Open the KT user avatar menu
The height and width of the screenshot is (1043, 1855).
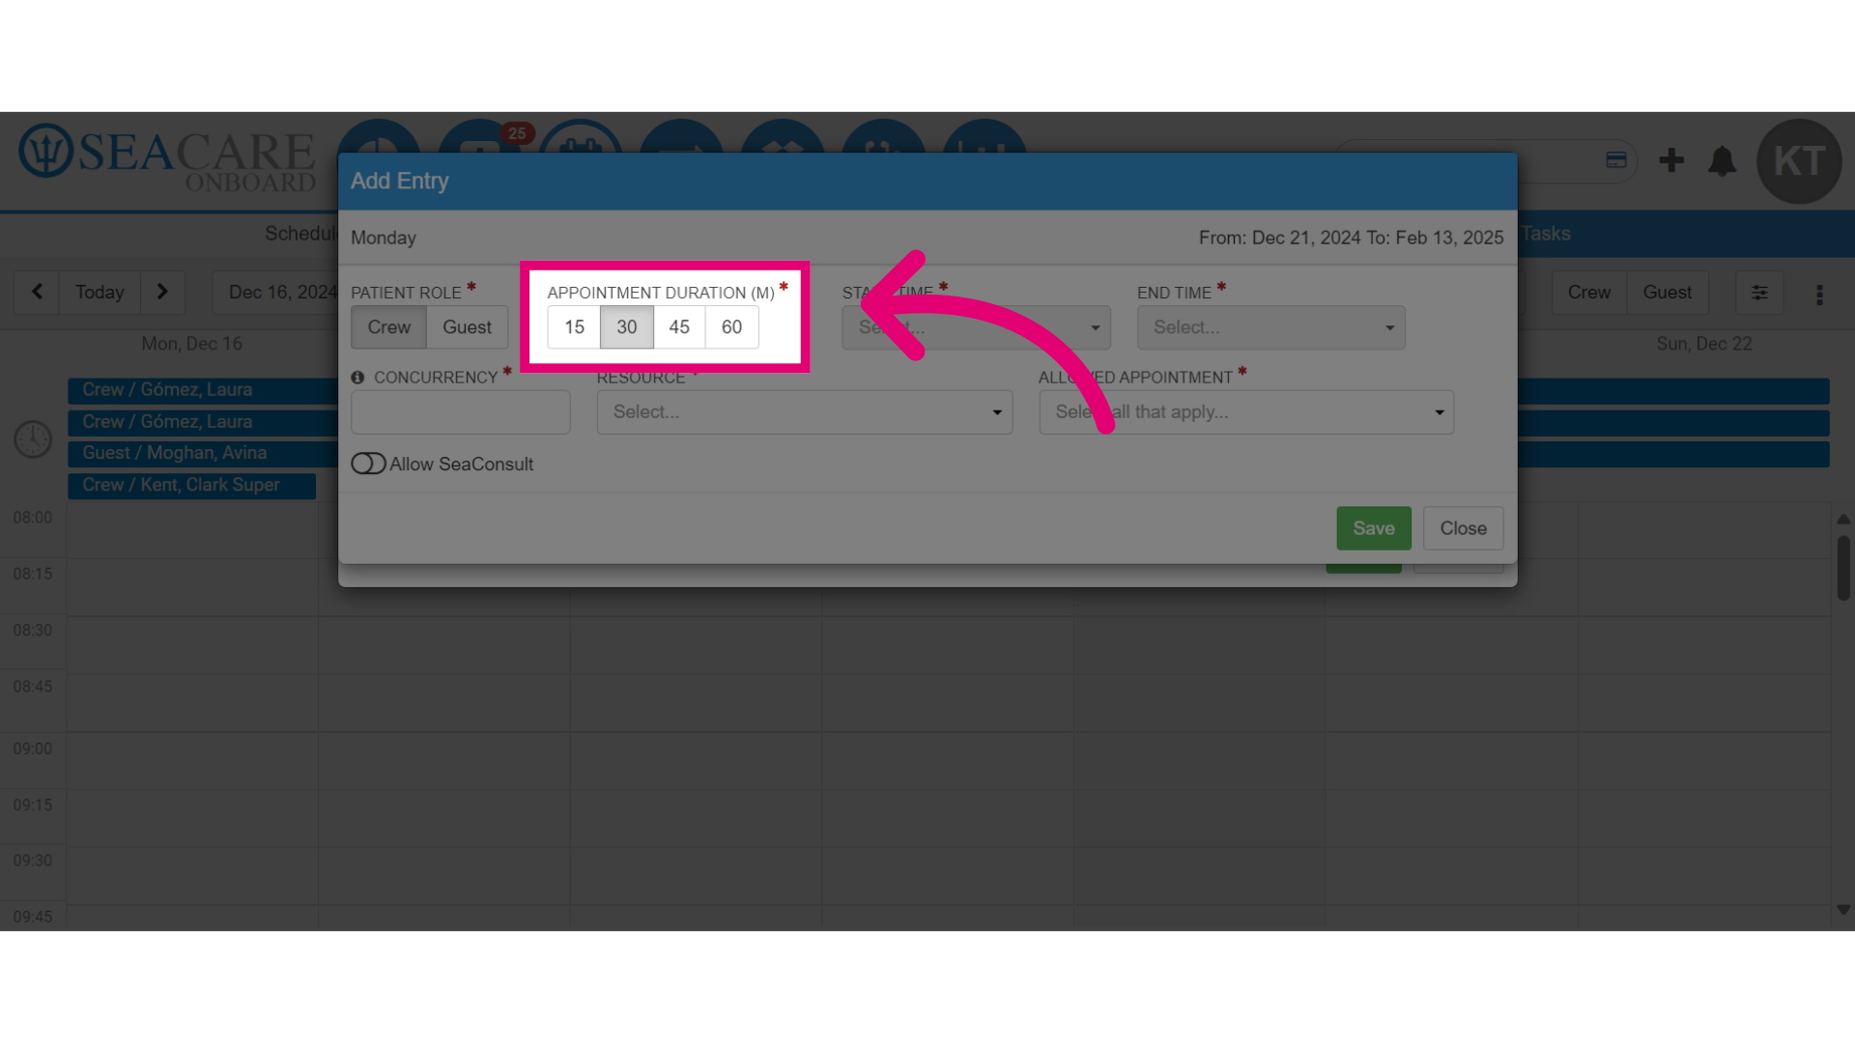click(1799, 161)
